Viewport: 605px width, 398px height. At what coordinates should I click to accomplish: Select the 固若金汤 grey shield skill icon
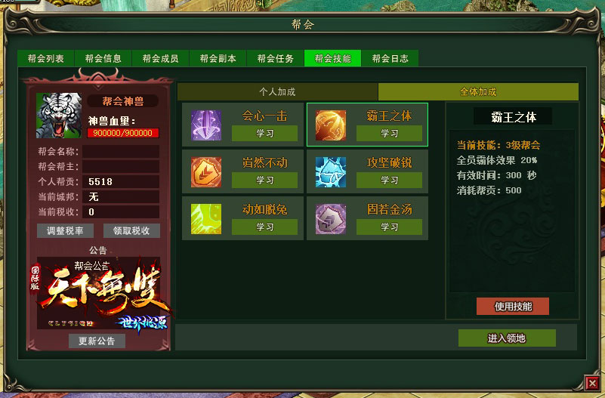click(331, 219)
